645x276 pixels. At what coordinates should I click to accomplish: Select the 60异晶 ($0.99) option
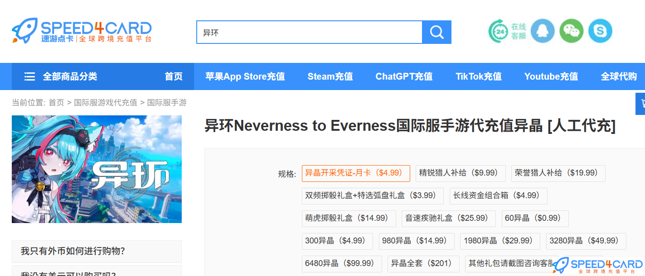pos(535,219)
